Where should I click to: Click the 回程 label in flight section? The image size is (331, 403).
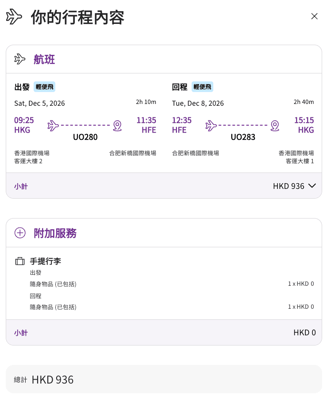pos(180,87)
